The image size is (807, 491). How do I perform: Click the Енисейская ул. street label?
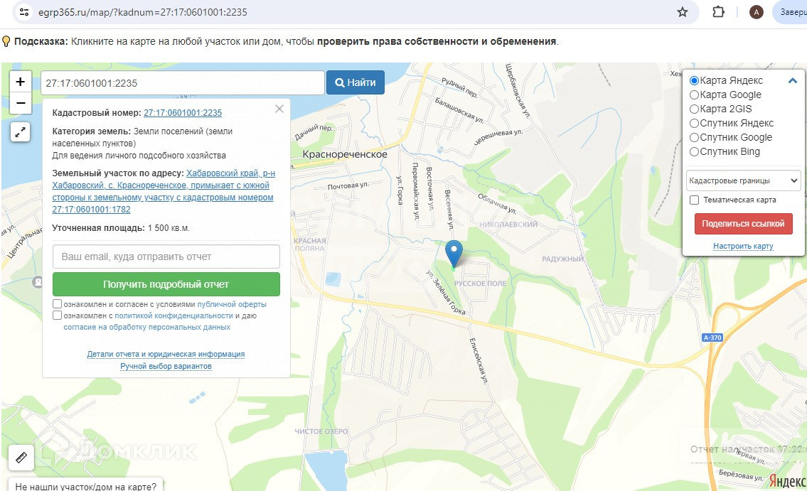click(x=478, y=361)
